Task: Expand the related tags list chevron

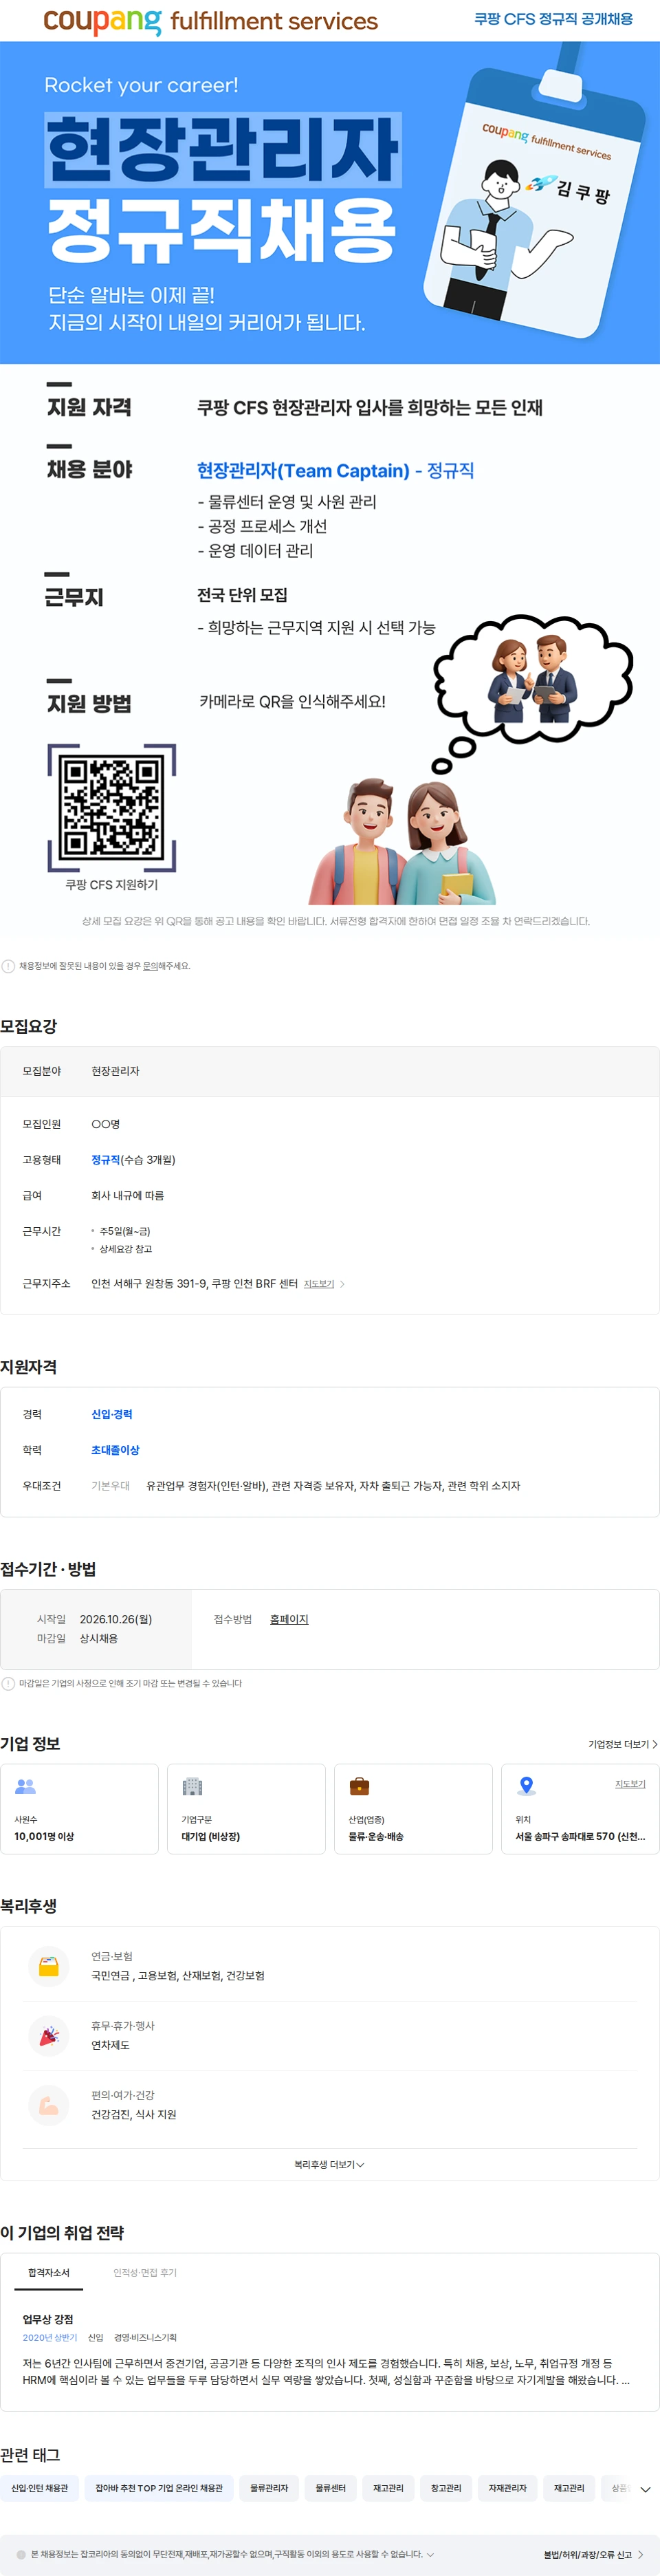Action: 645,2489
